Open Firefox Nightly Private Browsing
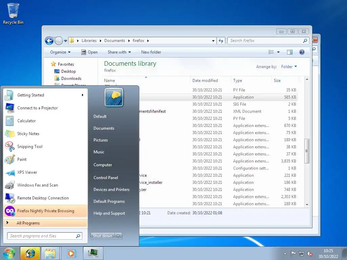The height and width of the screenshot is (260, 347). tap(45, 211)
